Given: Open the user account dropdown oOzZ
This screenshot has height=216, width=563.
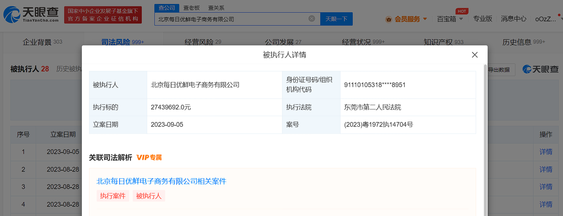Looking at the screenshot, I should pos(547,19).
